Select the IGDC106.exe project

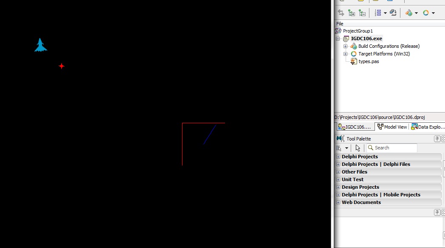[x=366, y=39]
